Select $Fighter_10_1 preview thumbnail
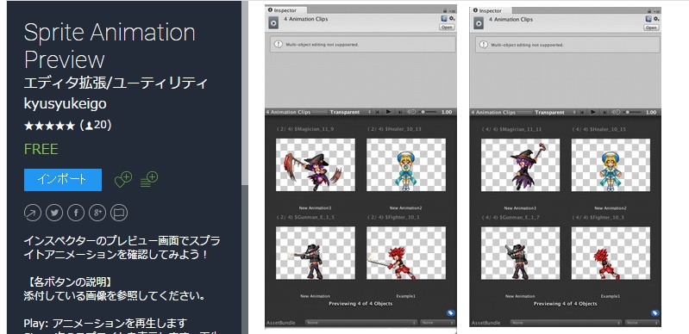Screen dimensions: 689x334 [x=406, y=253]
